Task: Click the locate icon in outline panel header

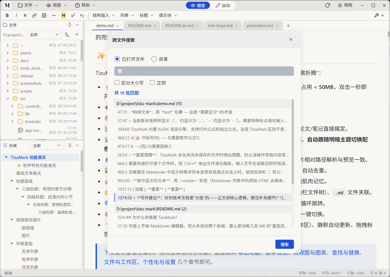Action: point(70,145)
